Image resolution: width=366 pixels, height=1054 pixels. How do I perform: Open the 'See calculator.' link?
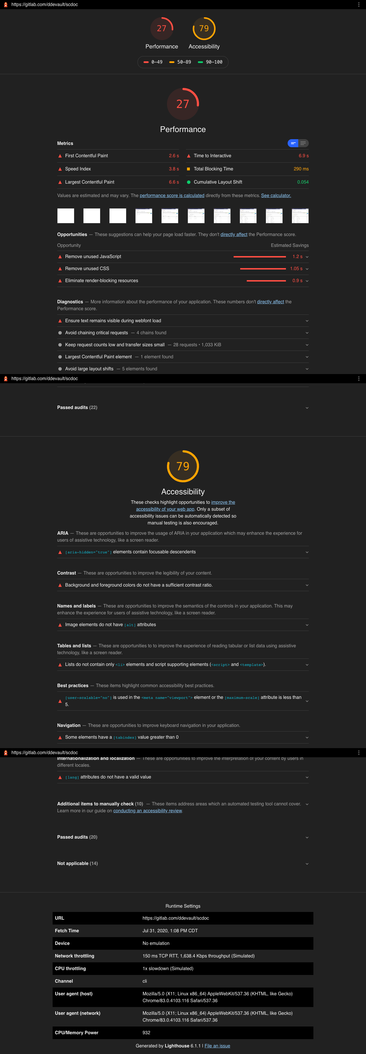click(x=276, y=196)
